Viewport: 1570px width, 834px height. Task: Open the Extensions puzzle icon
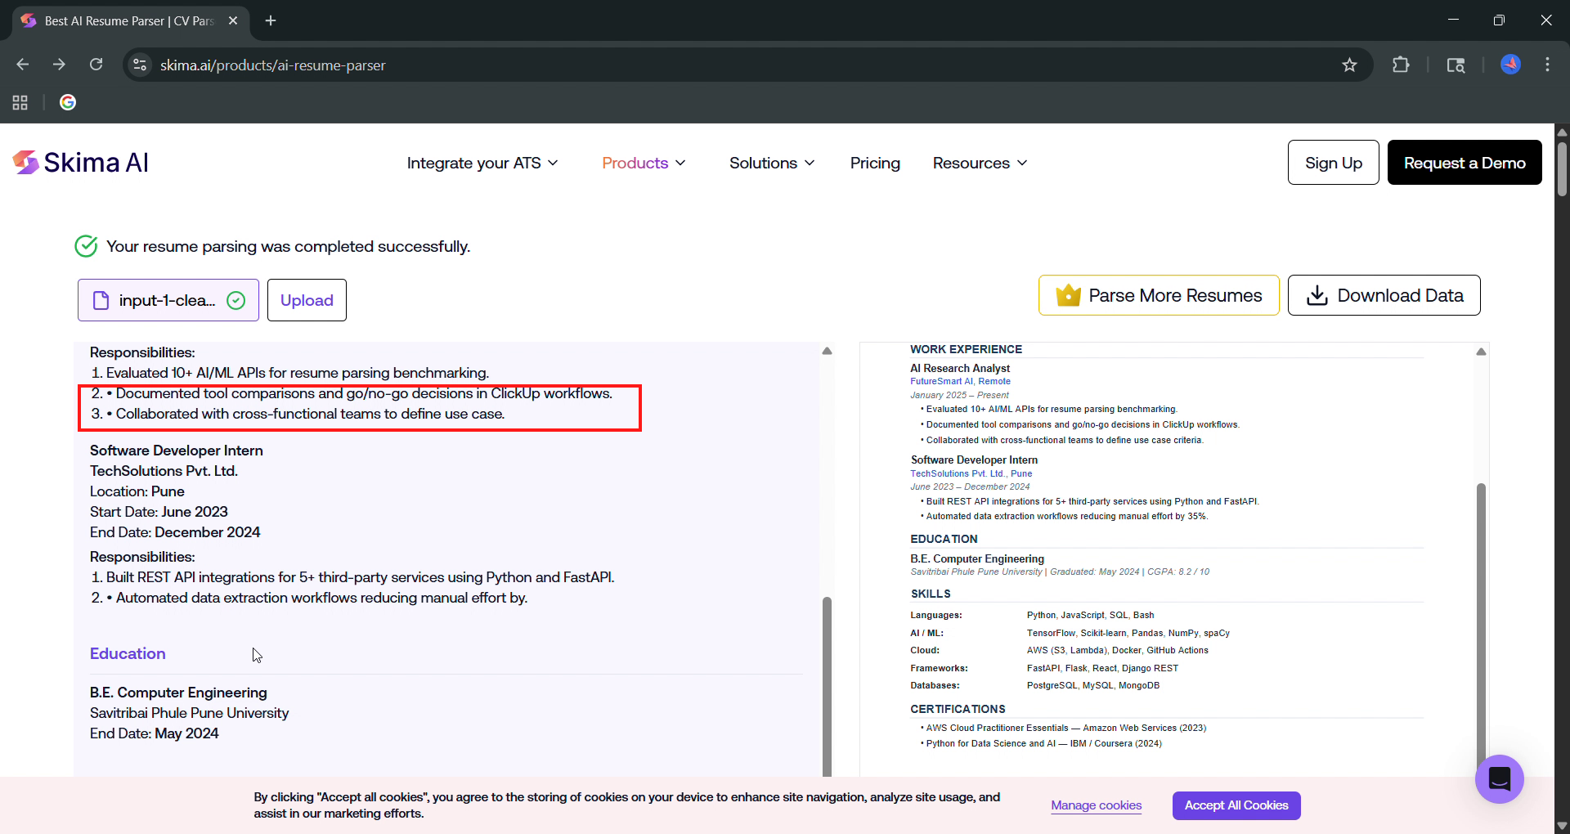1401,65
